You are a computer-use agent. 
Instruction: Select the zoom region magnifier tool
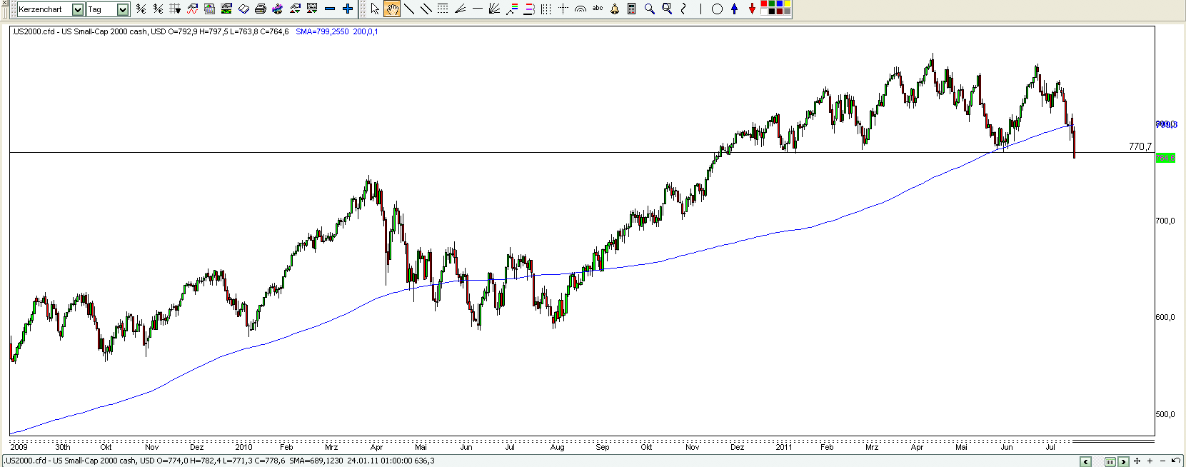point(667,9)
